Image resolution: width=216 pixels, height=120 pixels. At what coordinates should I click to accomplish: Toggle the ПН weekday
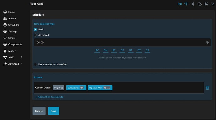pos(105,50)
